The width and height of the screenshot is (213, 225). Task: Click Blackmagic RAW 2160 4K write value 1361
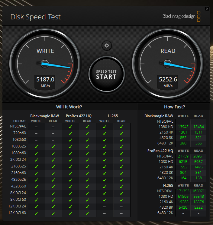tap(183, 132)
